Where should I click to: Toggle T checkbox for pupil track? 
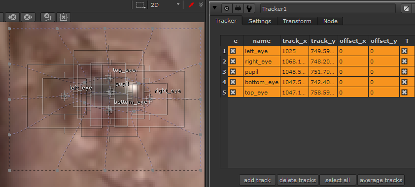tap(404, 71)
